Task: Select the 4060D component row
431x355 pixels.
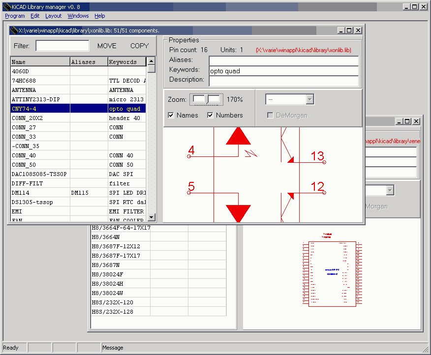Action: click(x=78, y=71)
